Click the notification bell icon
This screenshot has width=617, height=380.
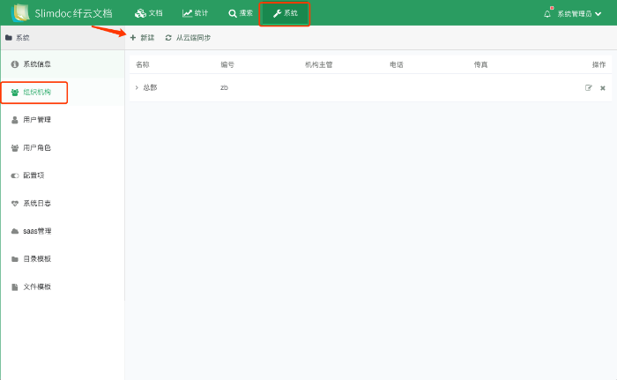point(547,14)
